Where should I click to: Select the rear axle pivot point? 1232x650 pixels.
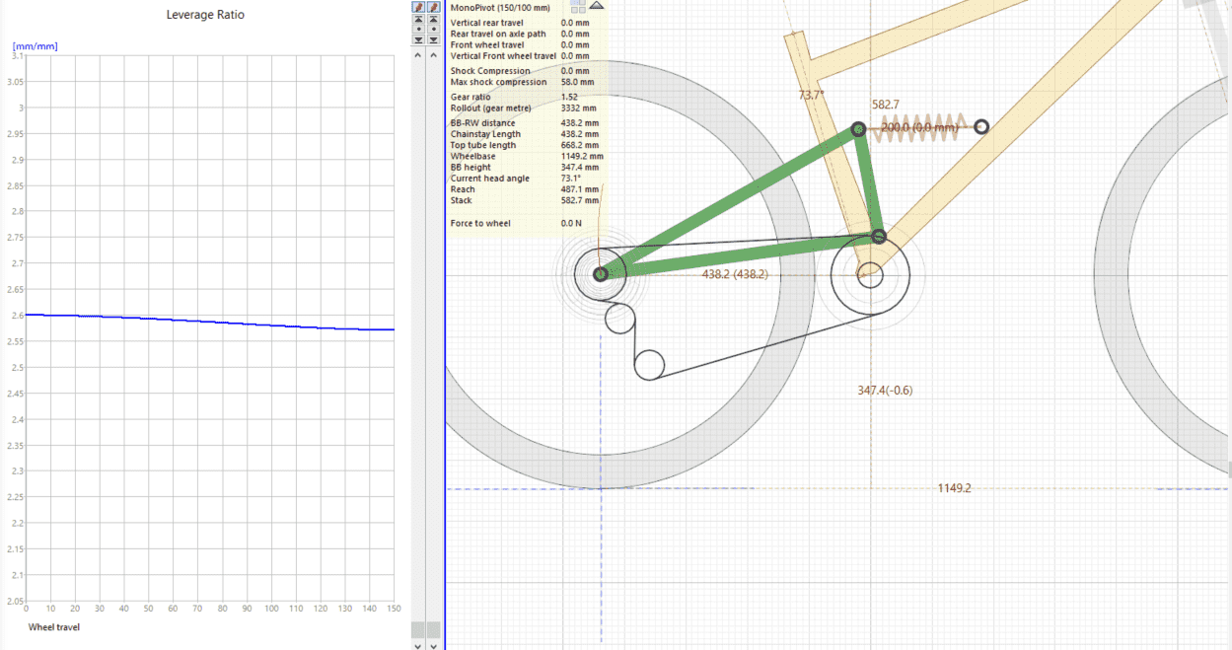pos(601,274)
